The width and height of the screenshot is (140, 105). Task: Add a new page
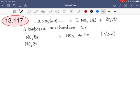pyautogui.click(x=126, y=6)
